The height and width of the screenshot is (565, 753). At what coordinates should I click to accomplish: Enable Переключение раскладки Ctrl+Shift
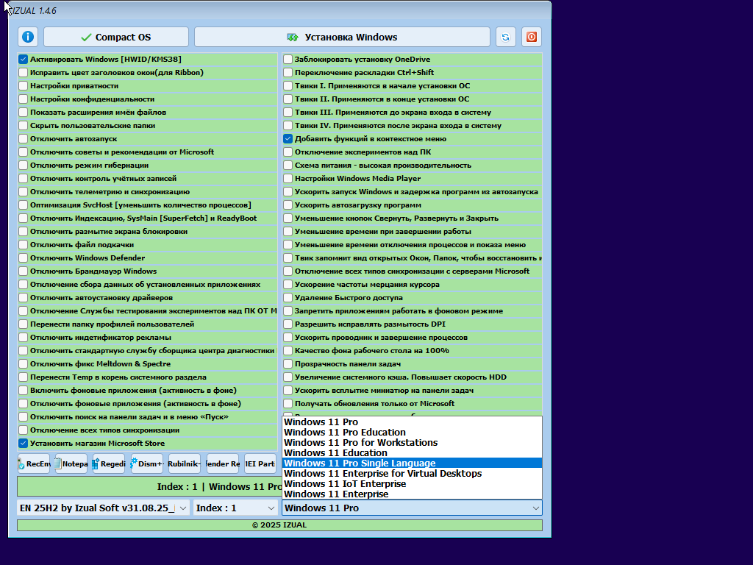(x=288, y=73)
